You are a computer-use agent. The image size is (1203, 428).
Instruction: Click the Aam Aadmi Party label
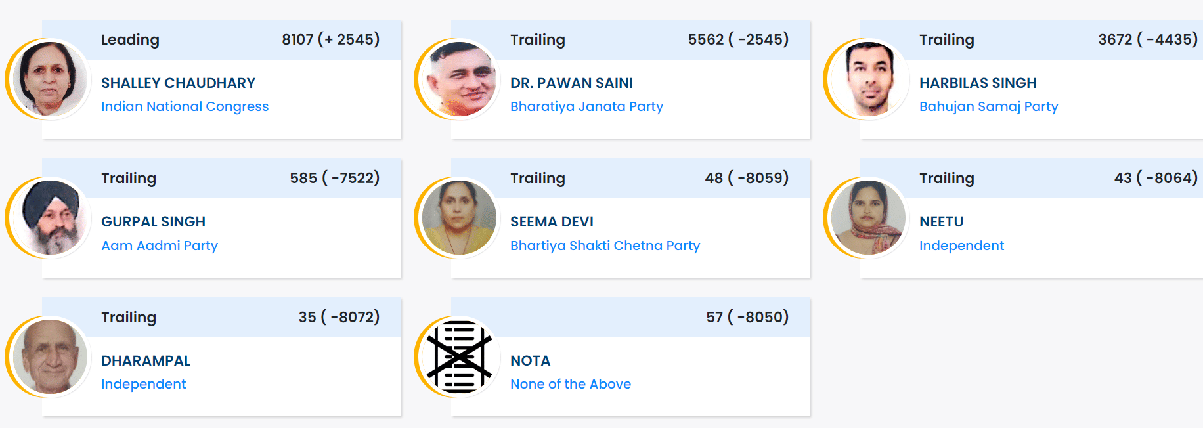coord(160,246)
